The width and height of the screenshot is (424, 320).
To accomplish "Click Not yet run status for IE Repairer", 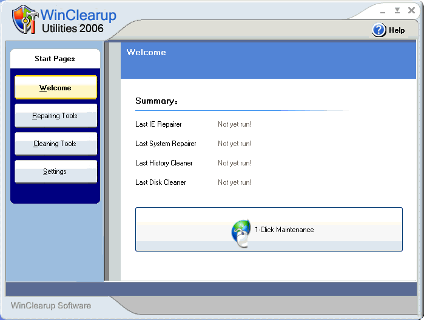I will tap(235, 124).
